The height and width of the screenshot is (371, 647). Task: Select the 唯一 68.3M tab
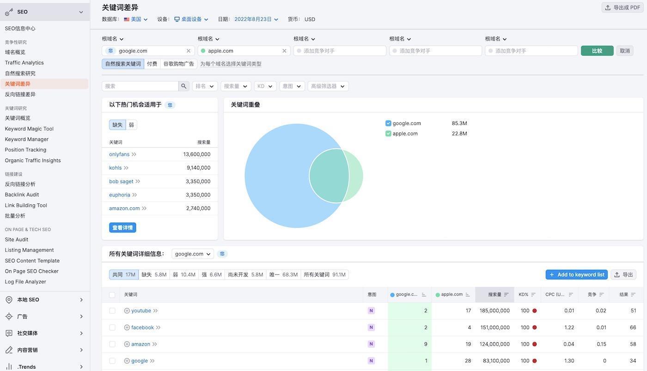(x=283, y=274)
